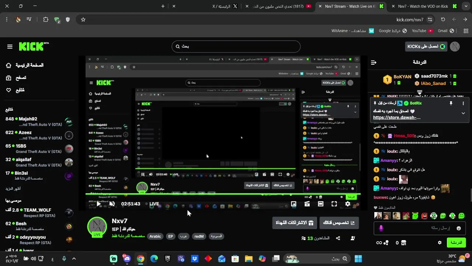Expand the chat leaderboard handle
Image resolution: width=472 pixels, height=266 pixels.
[x=420, y=92]
